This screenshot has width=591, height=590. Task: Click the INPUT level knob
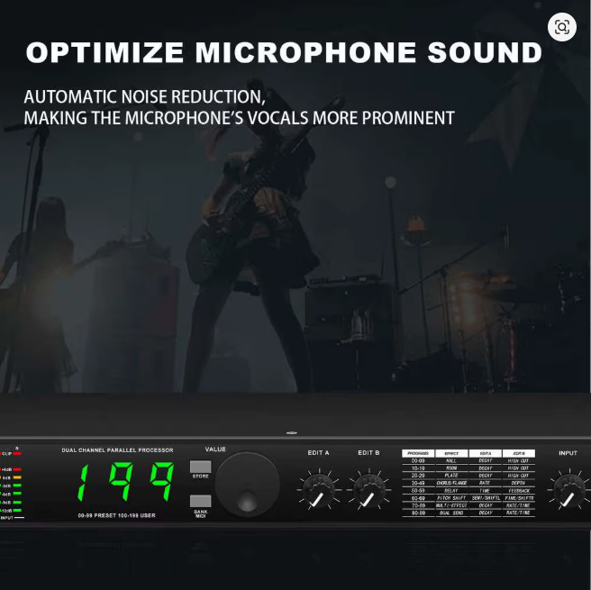coord(568,490)
